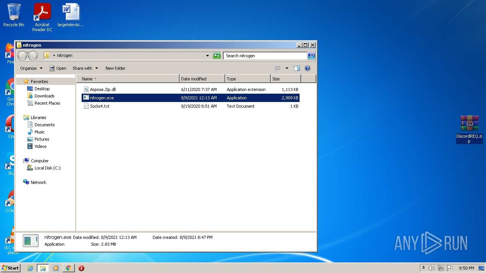Viewport: 486px width, 273px height.
Task: Click New folder in the toolbar
Action: point(115,68)
